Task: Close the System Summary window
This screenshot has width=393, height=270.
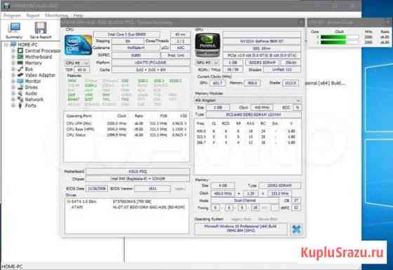Action: (x=301, y=22)
